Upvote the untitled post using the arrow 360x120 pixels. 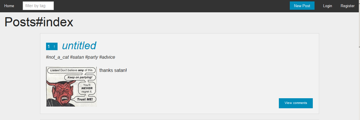[54, 46]
